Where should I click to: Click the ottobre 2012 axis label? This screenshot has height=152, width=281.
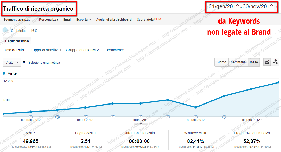coord(251,120)
